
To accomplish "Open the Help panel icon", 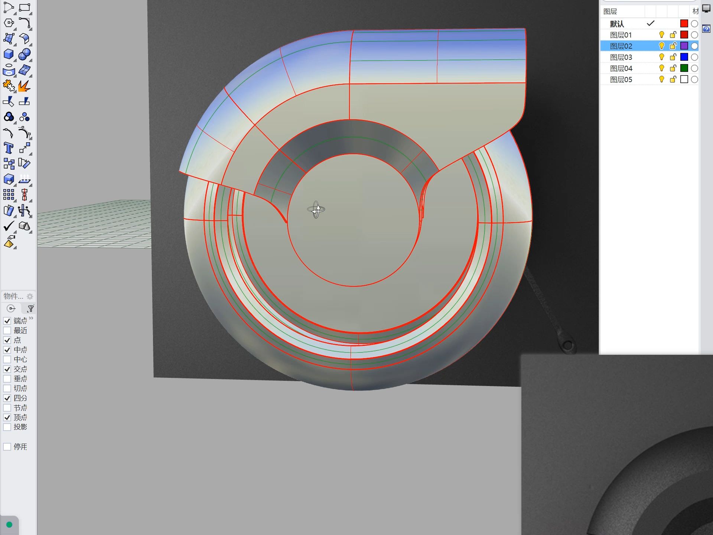I will tap(706, 29).
